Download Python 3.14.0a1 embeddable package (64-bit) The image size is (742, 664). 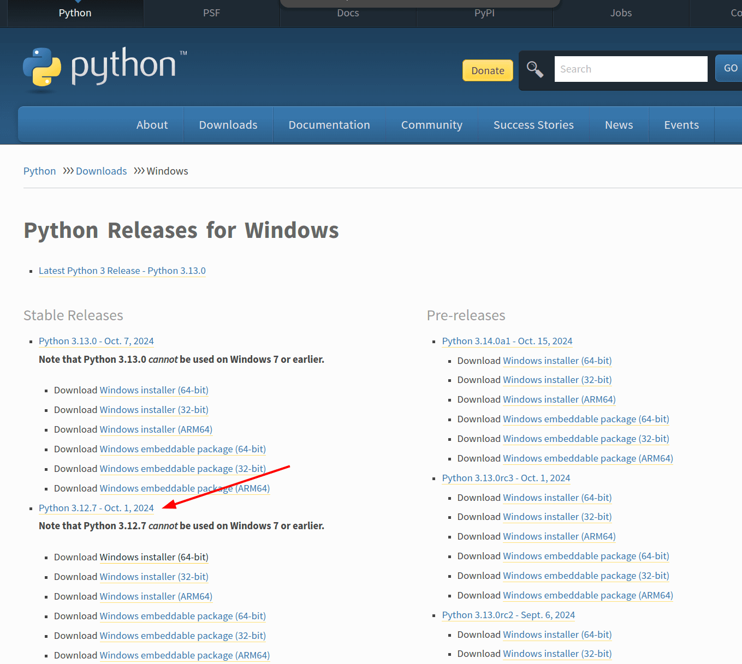click(x=586, y=419)
